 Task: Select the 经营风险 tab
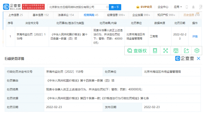click(91, 15)
